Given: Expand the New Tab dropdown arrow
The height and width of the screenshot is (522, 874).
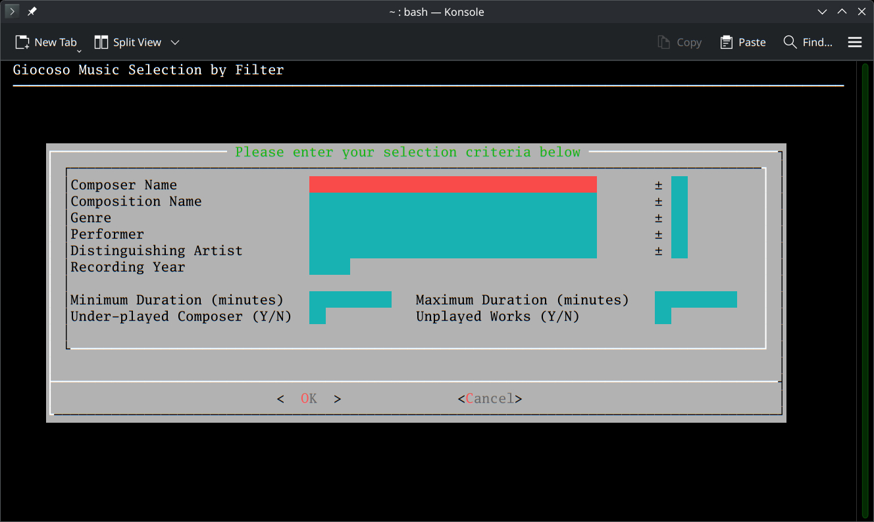Looking at the screenshot, I should pos(79,50).
